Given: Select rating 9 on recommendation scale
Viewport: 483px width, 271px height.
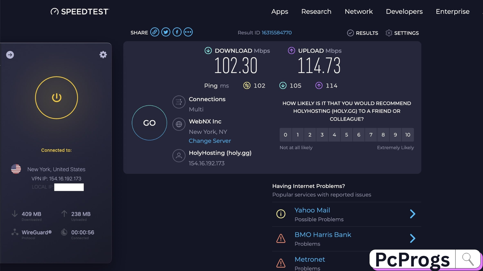Looking at the screenshot, I should [x=395, y=135].
